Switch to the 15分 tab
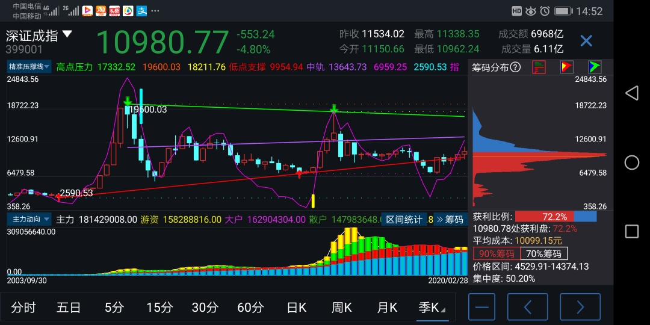This screenshot has height=325, width=650. [159, 308]
